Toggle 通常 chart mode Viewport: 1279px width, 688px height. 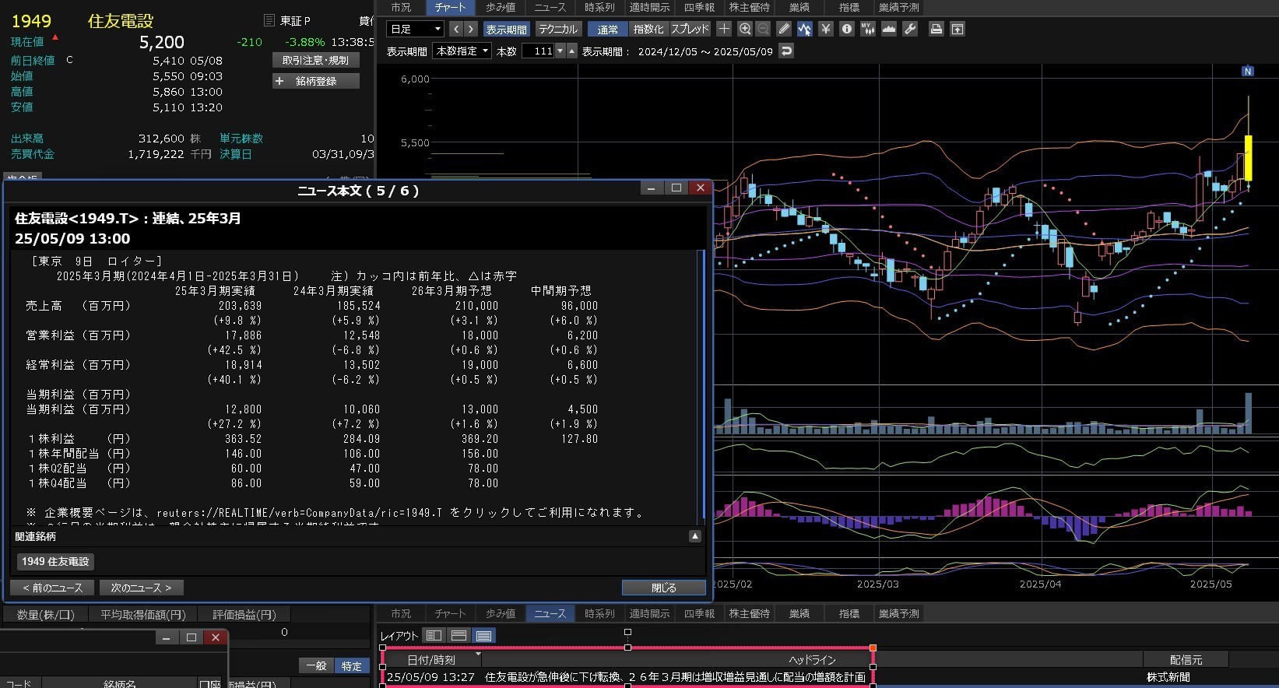(608, 29)
